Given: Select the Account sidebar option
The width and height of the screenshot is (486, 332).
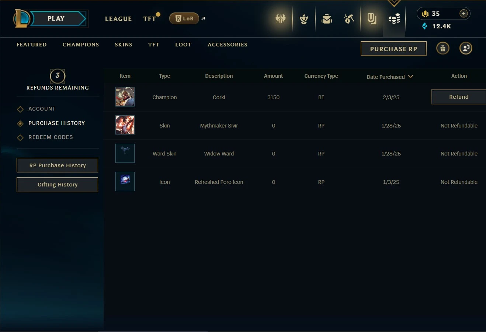Looking at the screenshot, I should [42, 109].
